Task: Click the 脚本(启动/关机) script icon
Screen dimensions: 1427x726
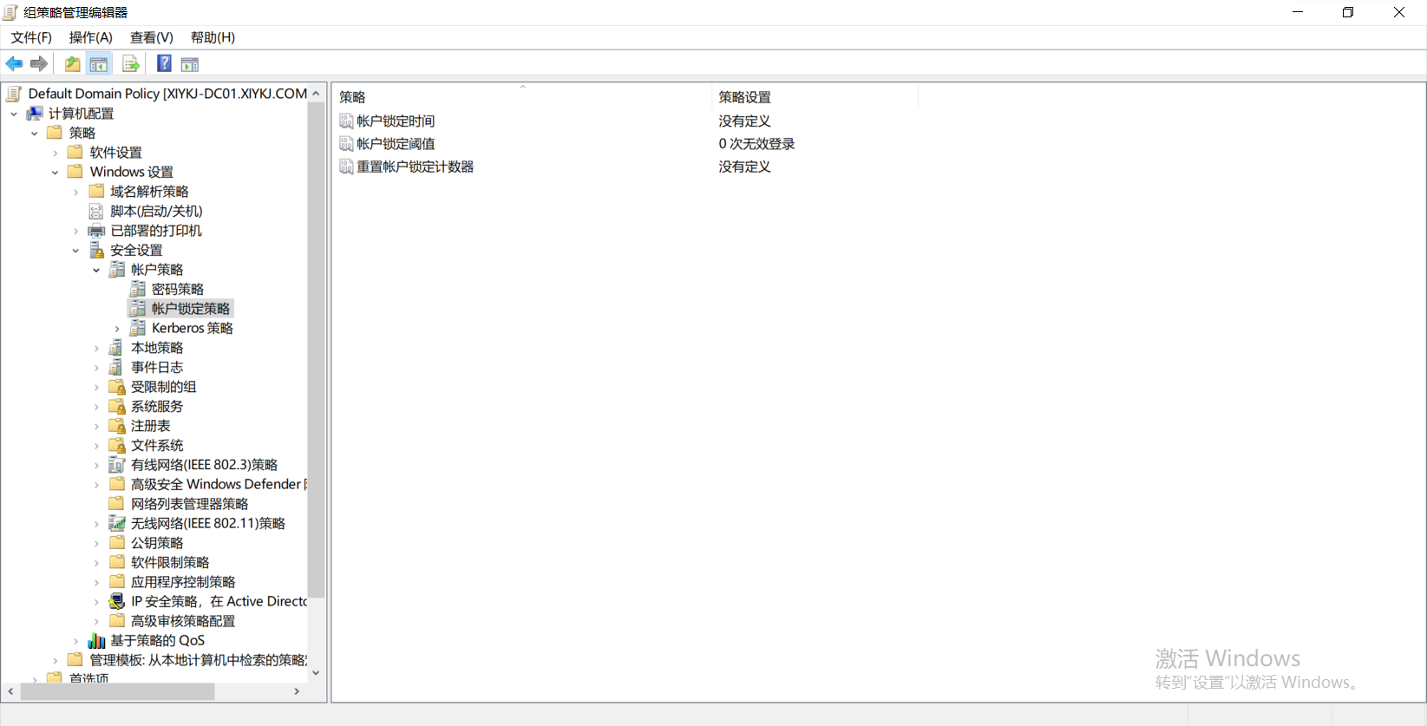Action: click(x=96, y=211)
